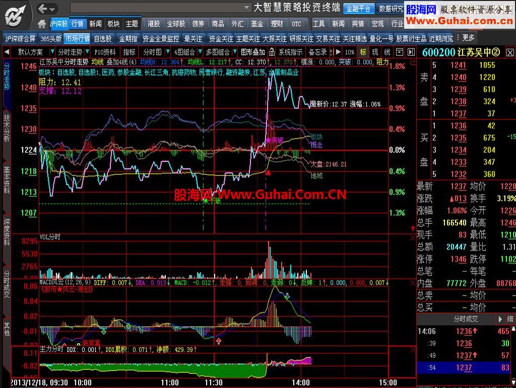Toggle the 线 line button
516x388 pixels.
point(388,52)
